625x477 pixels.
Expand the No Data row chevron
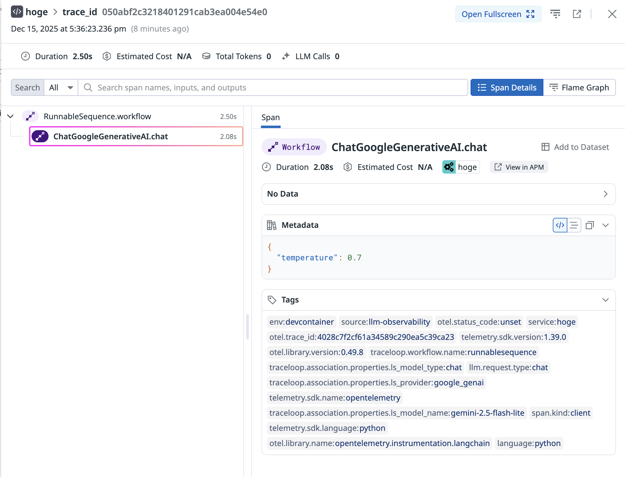pyautogui.click(x=606, y=194)
